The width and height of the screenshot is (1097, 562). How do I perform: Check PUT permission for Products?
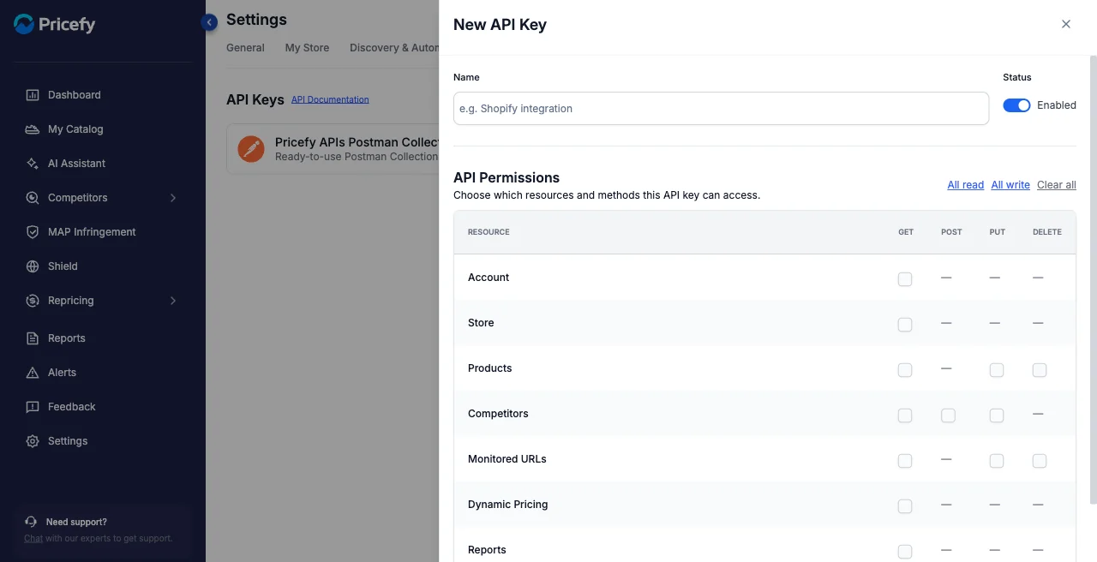pyautogui.click(x=997, y=370)
